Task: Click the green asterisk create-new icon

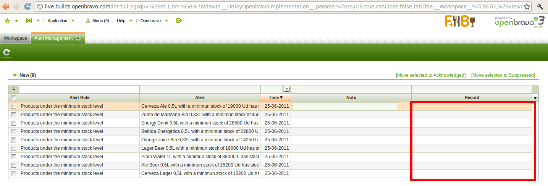Action: click(7, 21)
